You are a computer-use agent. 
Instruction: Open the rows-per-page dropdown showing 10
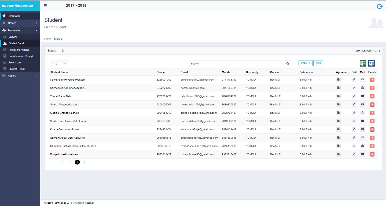(59, 64)
